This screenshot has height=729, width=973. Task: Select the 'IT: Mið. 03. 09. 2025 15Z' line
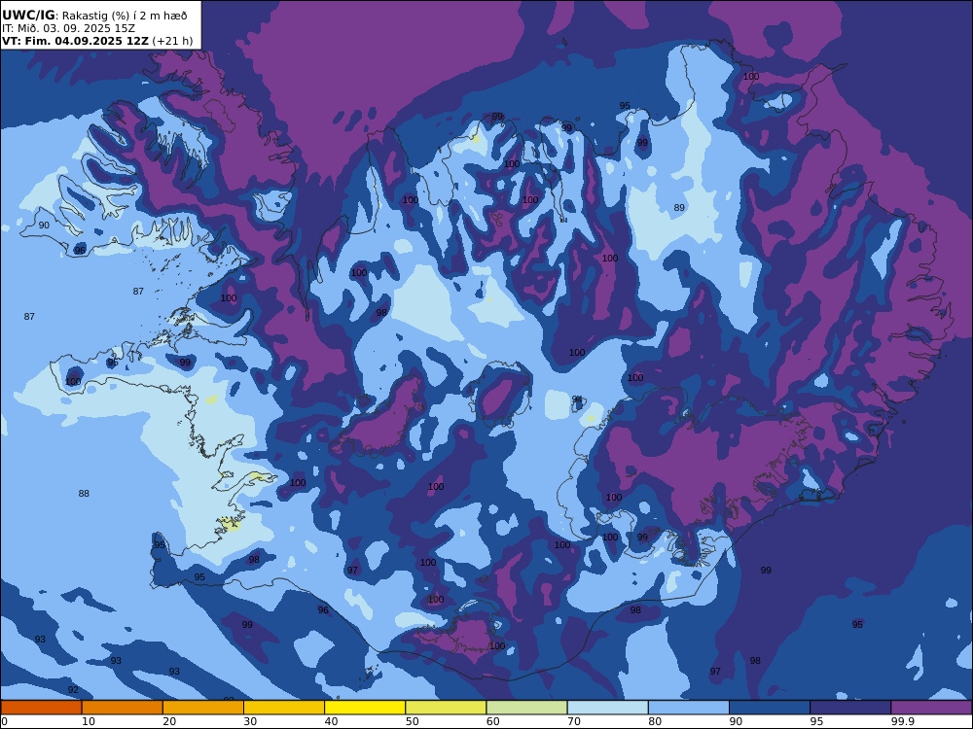pyautogui.click(x=68, y=28)
